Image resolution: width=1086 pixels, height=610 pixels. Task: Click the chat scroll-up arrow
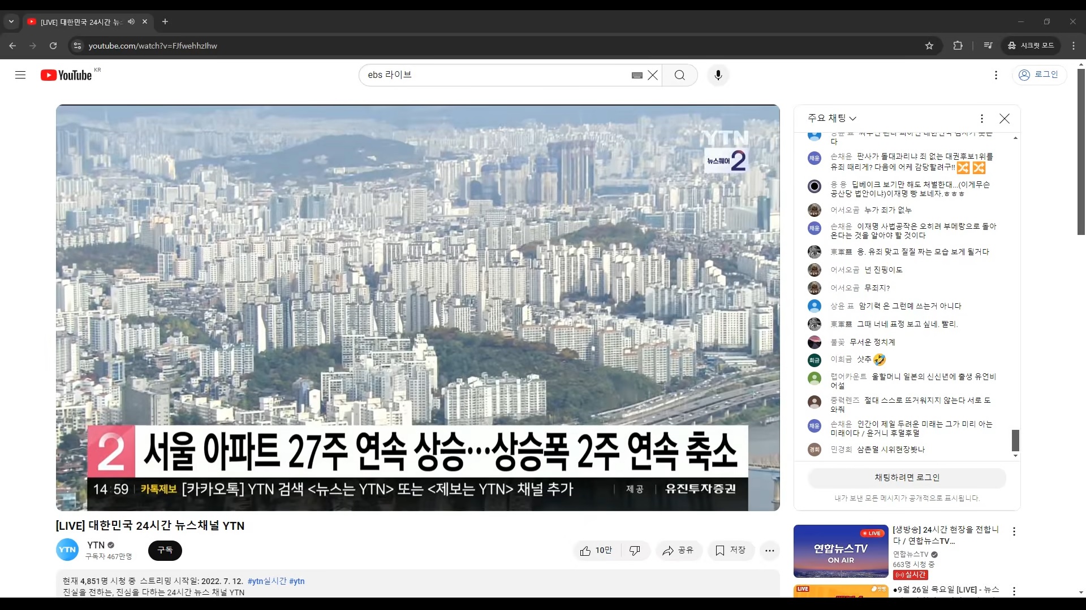pos(1015,138)
